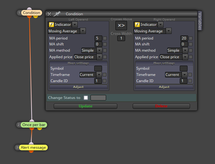Select the Alert message node

click(33, 148)
